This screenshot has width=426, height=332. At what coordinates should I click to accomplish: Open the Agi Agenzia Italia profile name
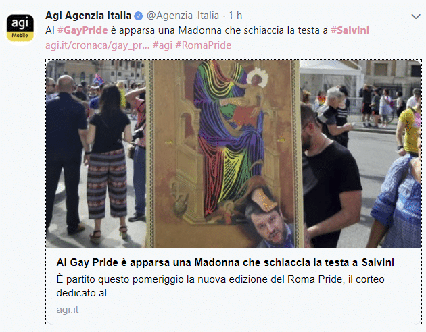point(89,16)
